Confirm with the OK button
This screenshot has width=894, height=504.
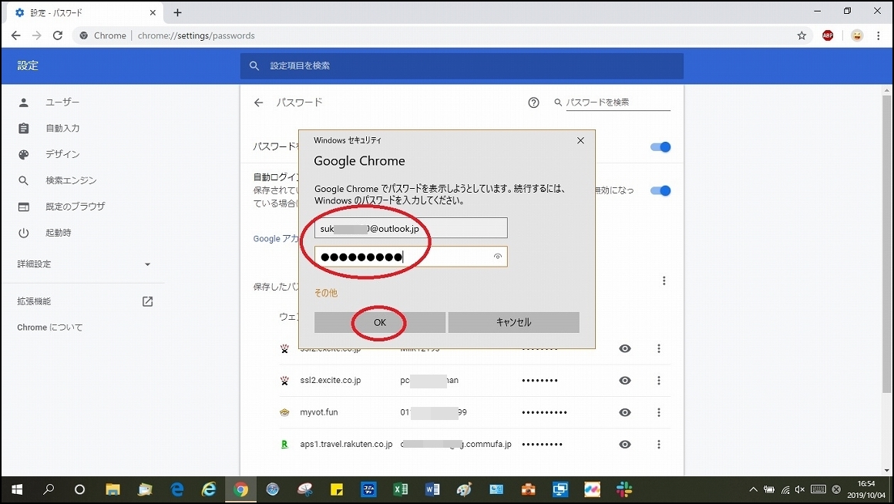(380, 322)
